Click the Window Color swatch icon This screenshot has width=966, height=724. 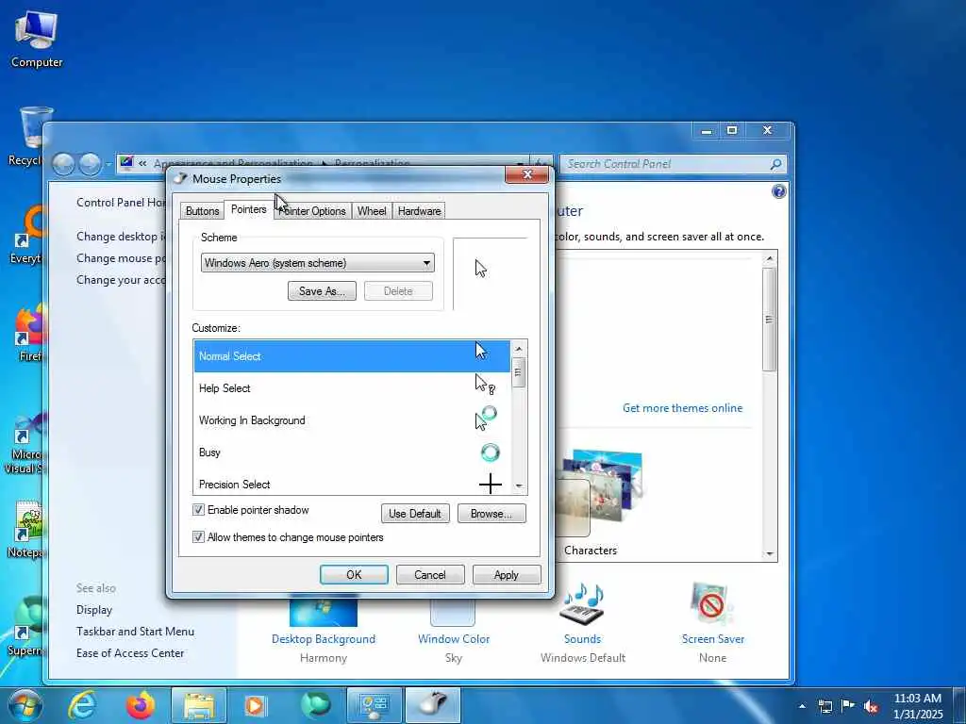[453, 613]
